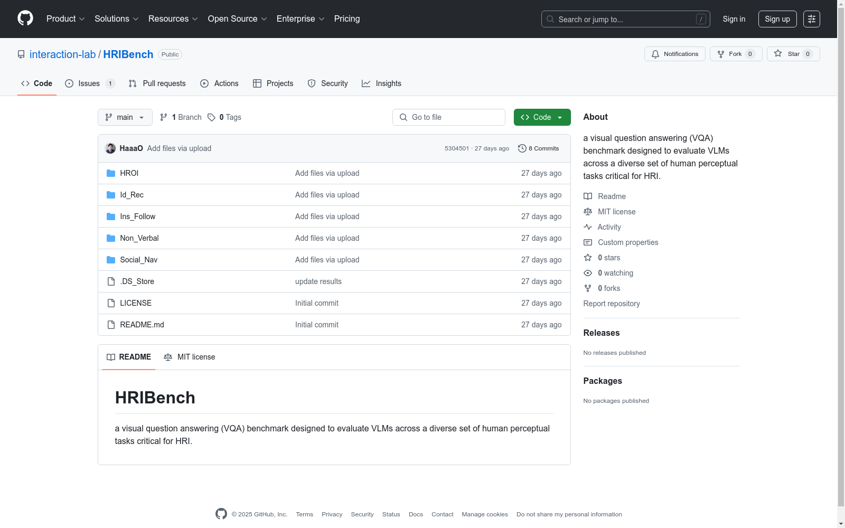
Task: Open the Projects tab
Action: (273, 83)
